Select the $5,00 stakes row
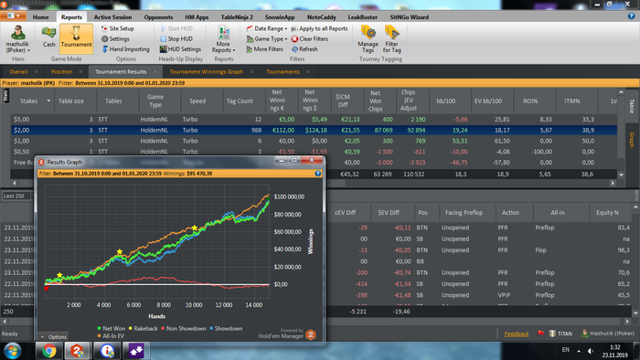 click(314, 120)
